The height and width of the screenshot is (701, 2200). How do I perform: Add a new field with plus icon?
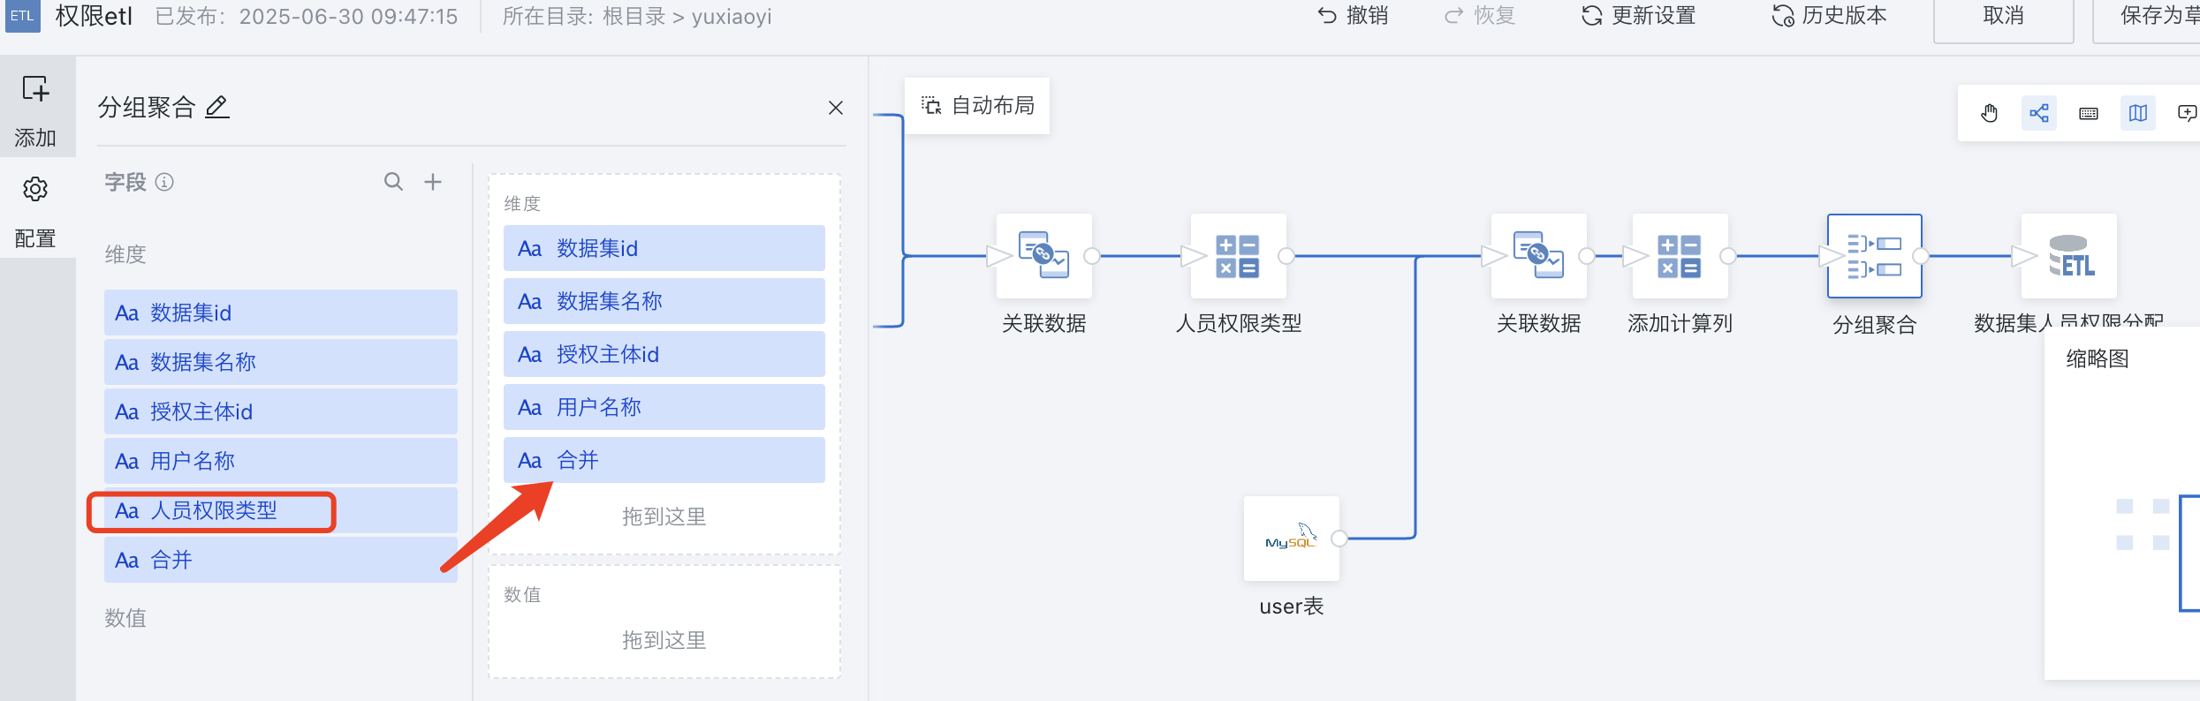click(x=433, y=182)
